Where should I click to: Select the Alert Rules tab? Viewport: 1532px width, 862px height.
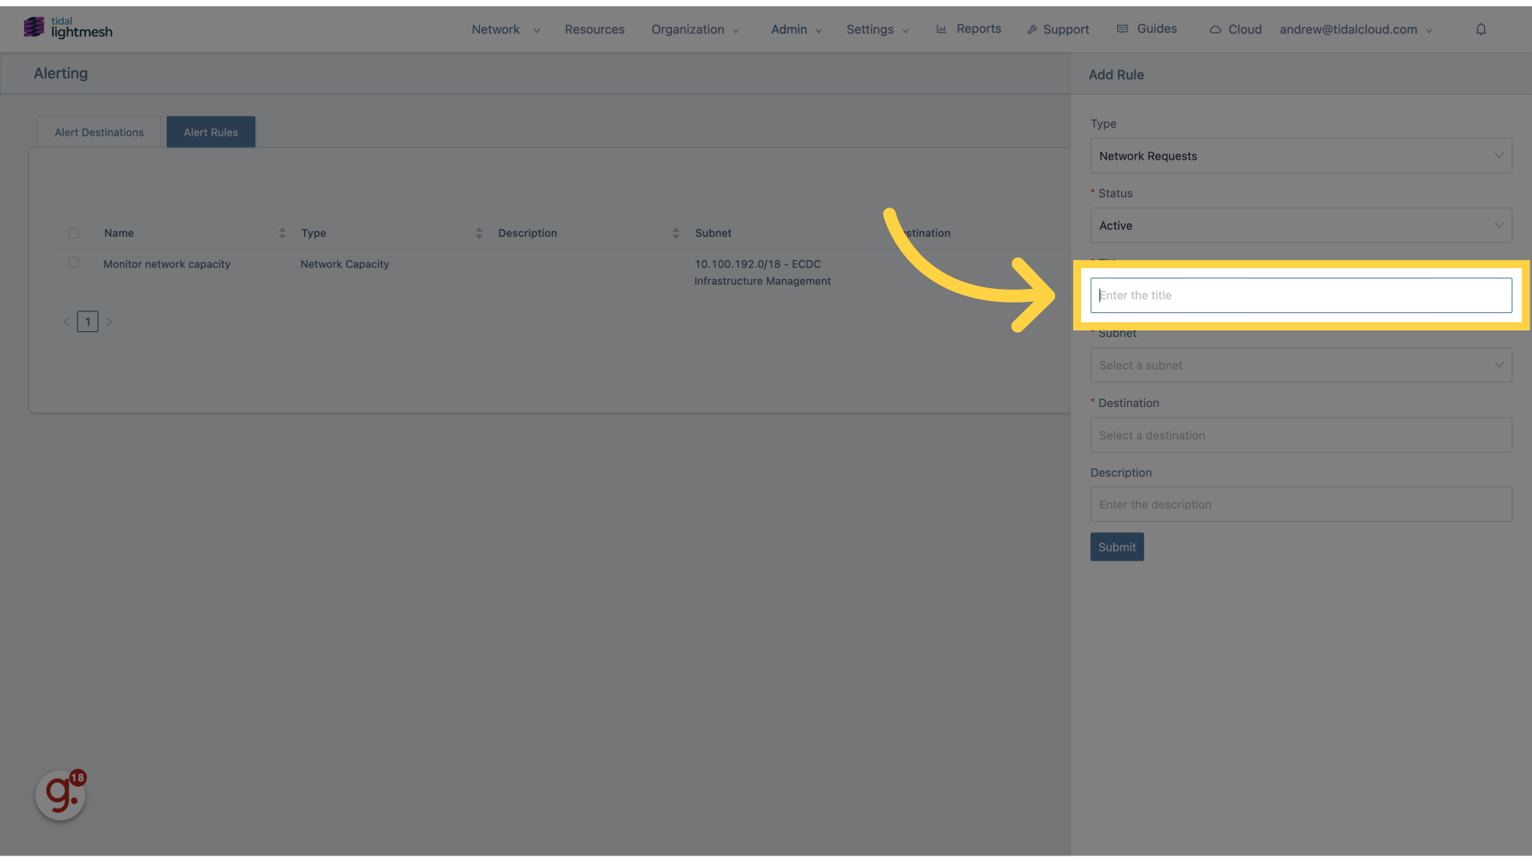click(x=211, y=132)
